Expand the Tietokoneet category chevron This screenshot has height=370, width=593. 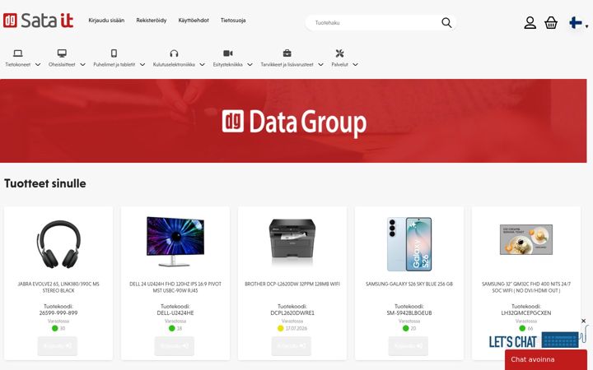pyautogui.click(x=38, y=65)
